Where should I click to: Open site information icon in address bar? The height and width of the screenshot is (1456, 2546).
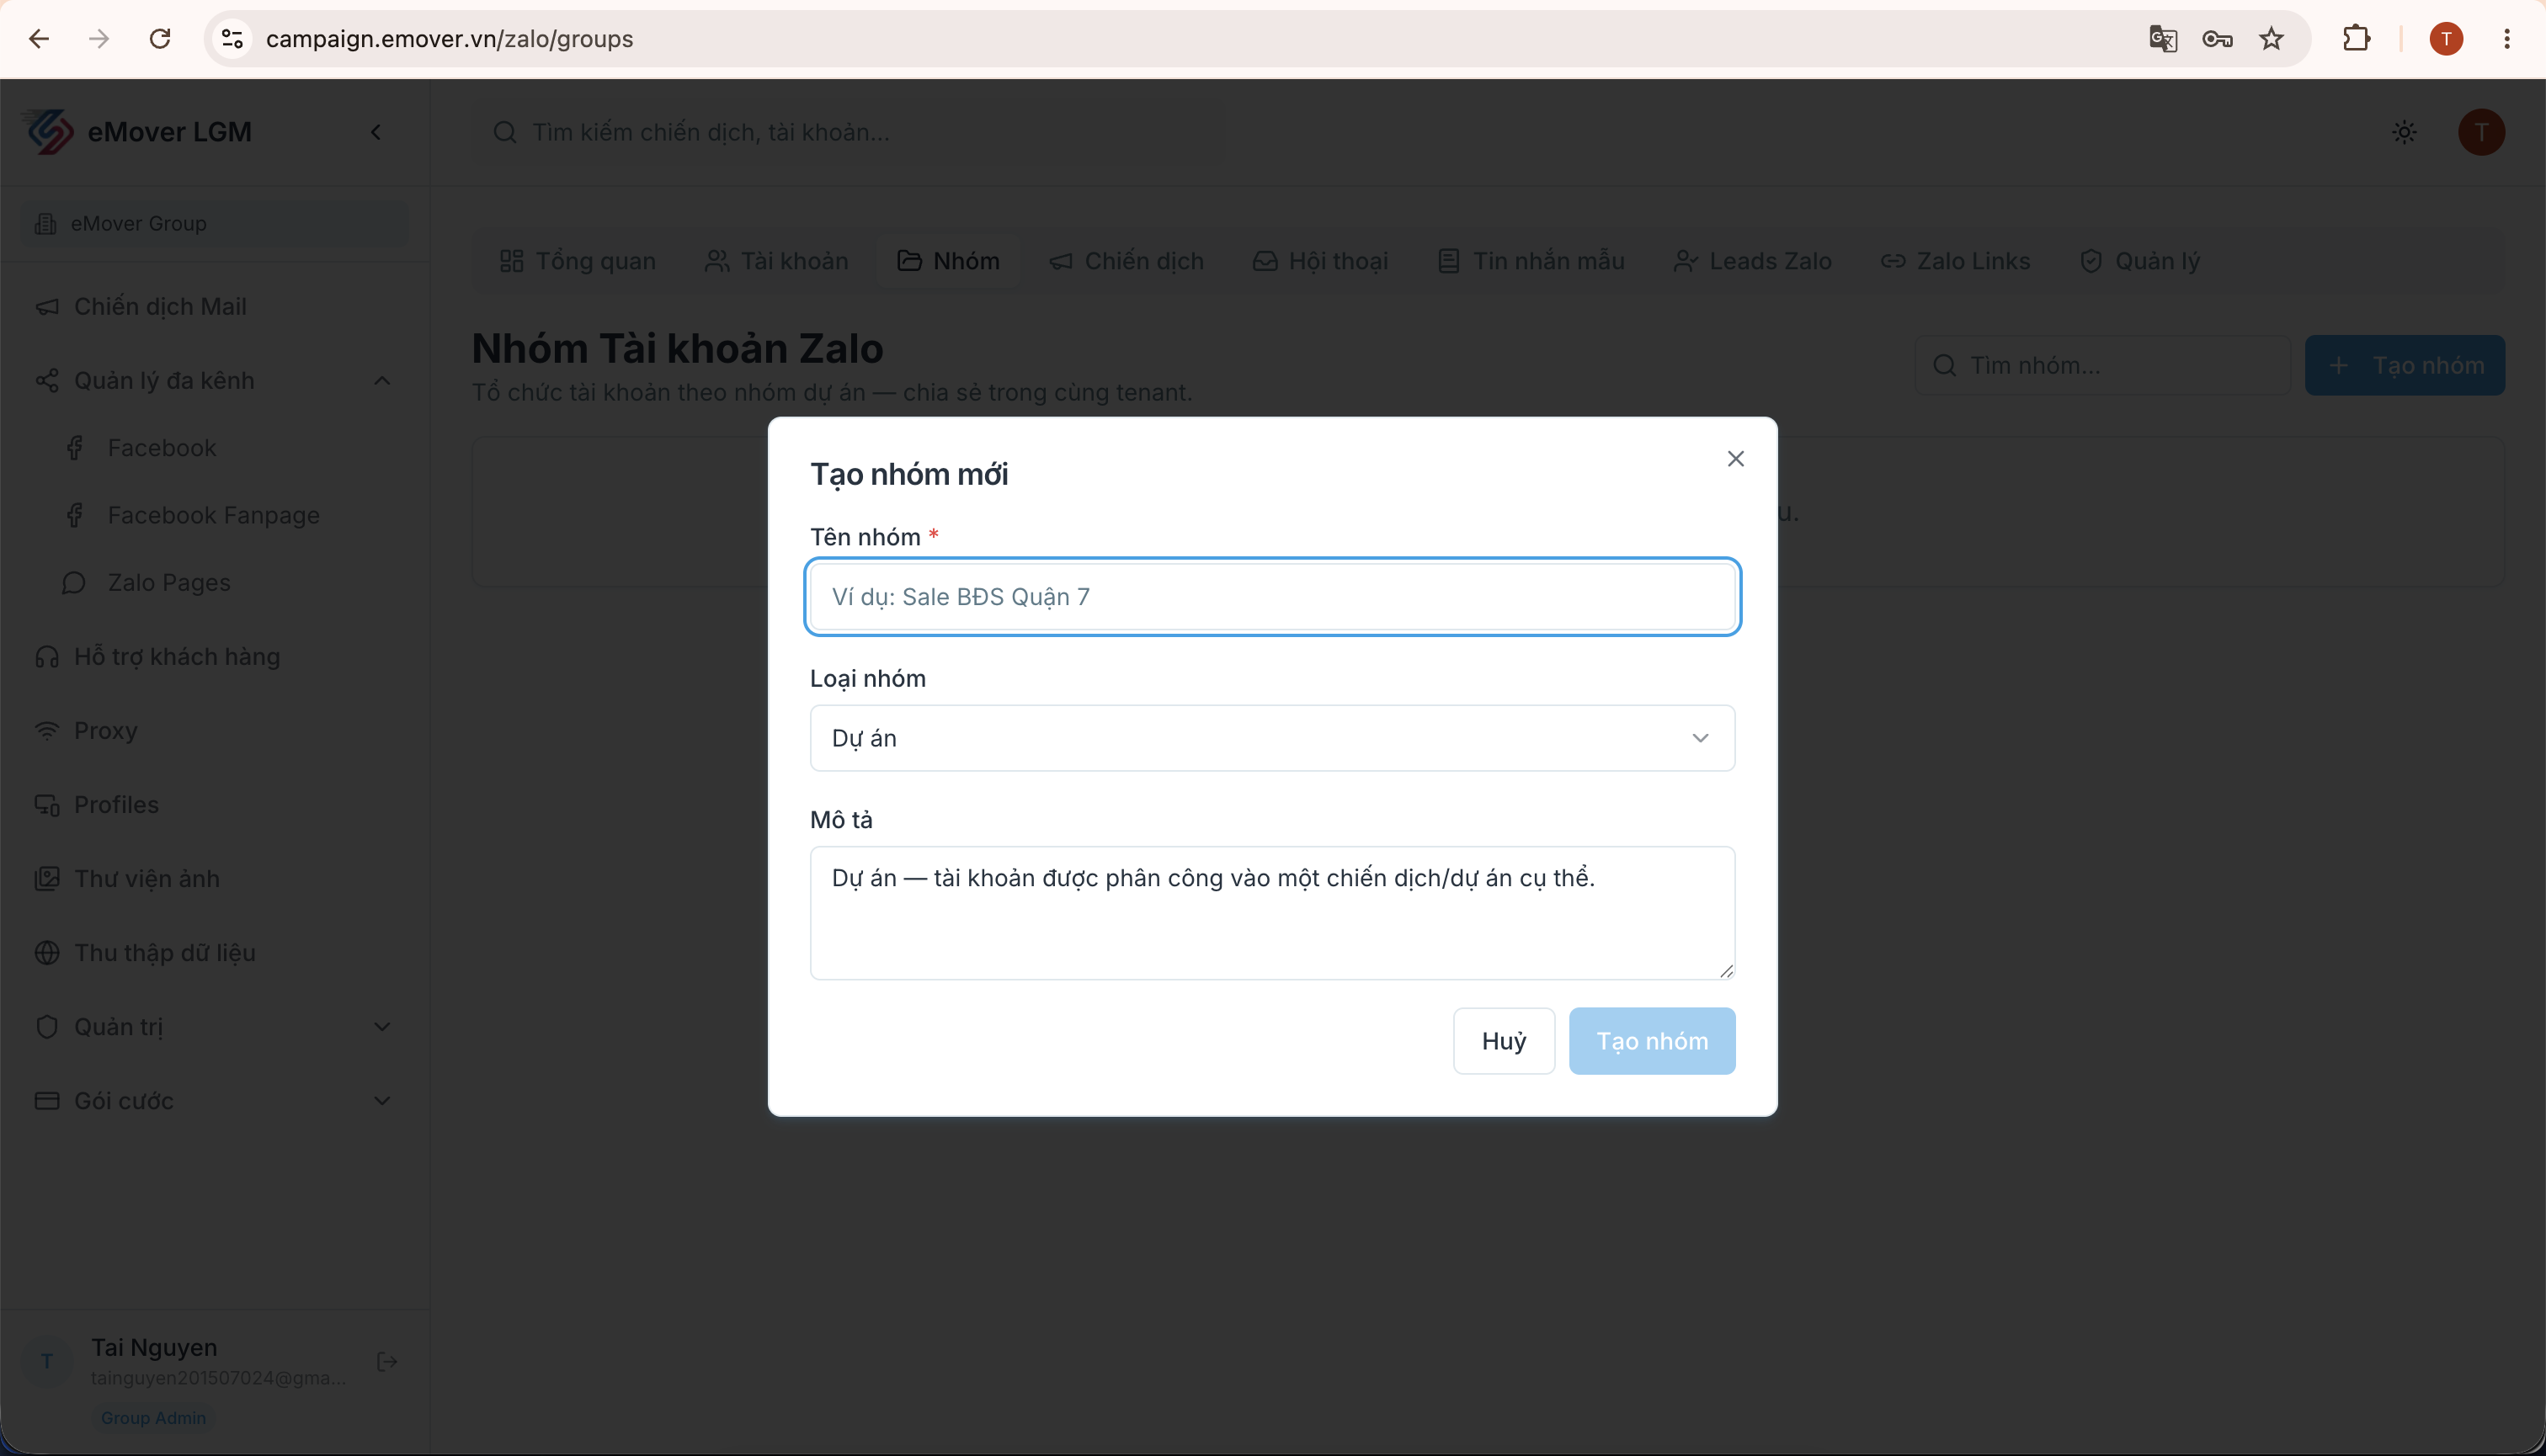(x=232, y=39)
